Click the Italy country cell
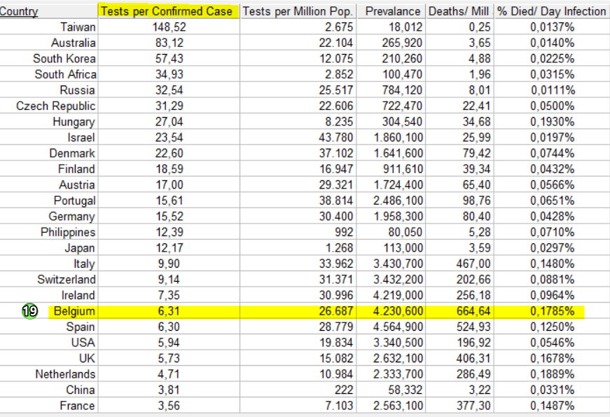This screenshot has height=417, width=610. (x=84, y=264)
